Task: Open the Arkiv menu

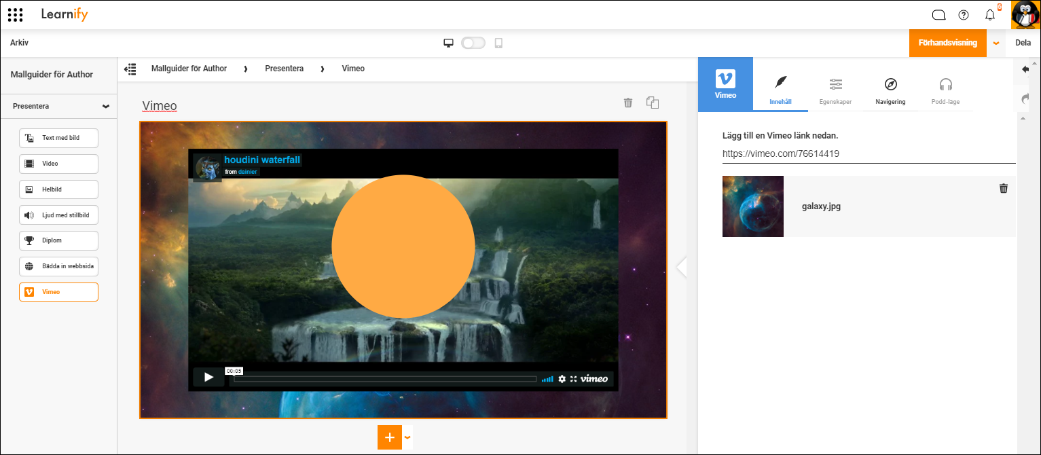Action: click(x=19, y=43)
